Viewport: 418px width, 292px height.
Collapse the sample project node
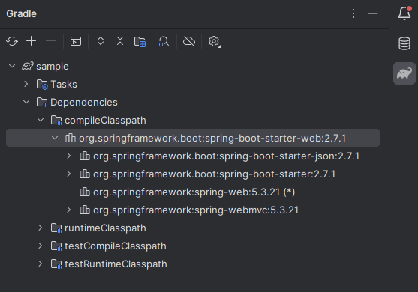[x=12, y=66]
